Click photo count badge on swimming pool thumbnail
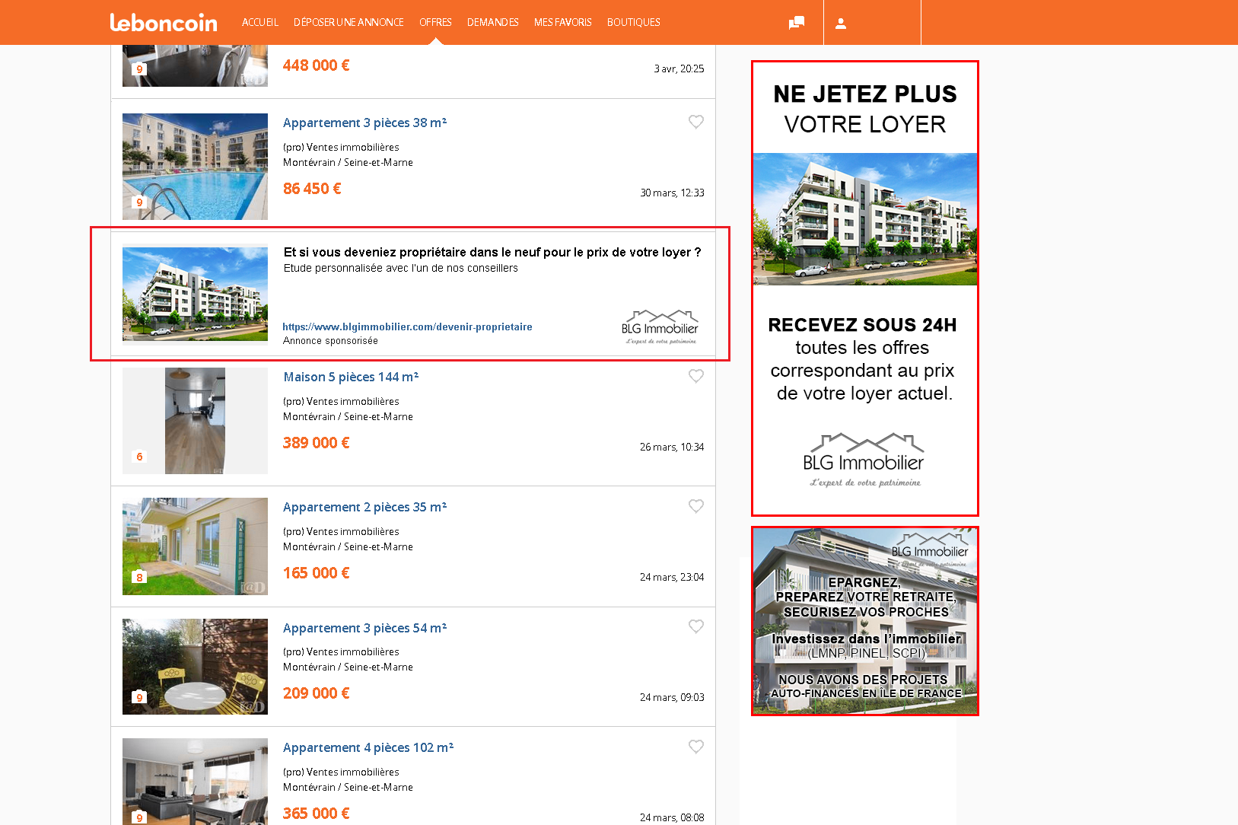 [x=138, y=202]
